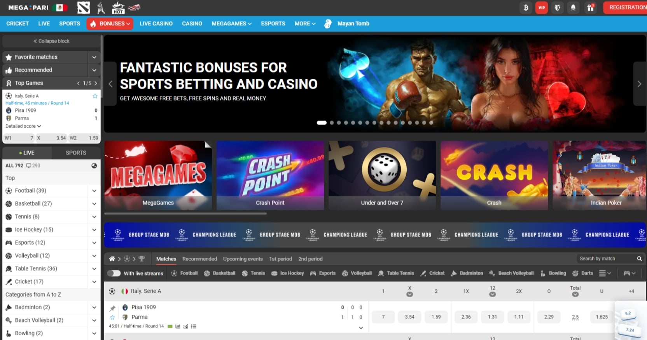Open the HOT games icon
647x340 pixels.
point(118,7)
